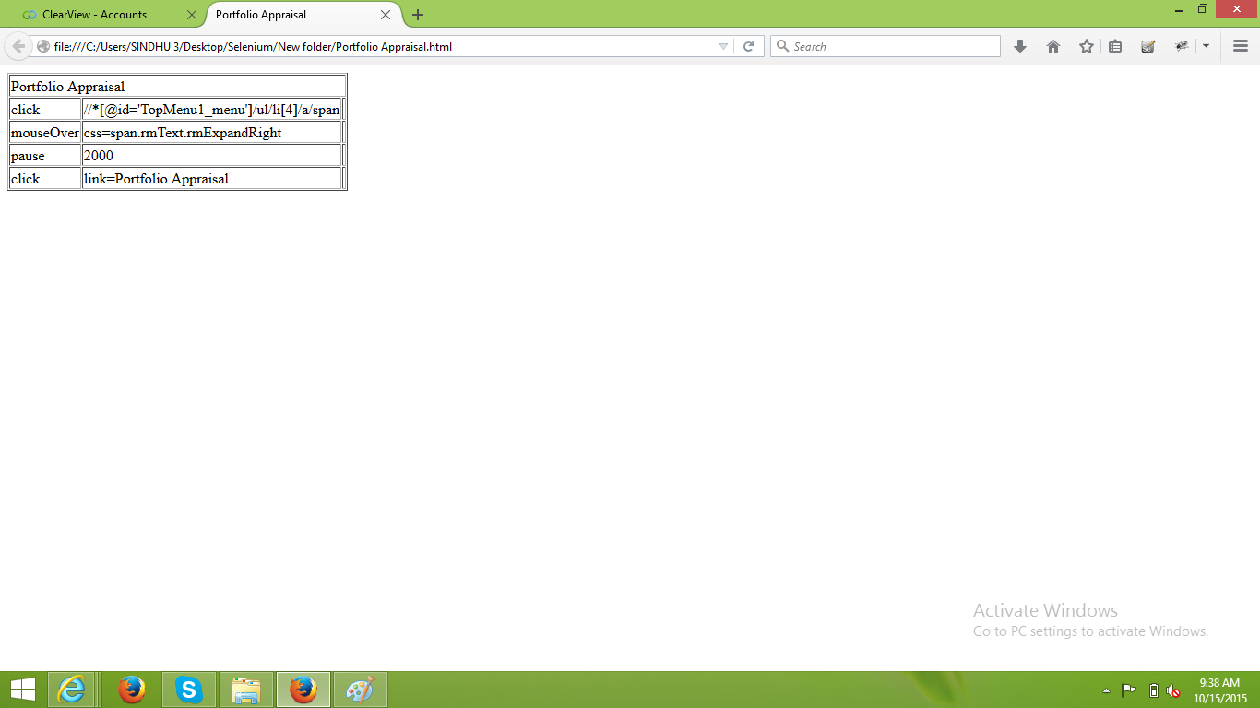Viewport: 1260px width, 708px height.
Task: Close the ClearView - Accounts tab
Action: coord(191,15)
